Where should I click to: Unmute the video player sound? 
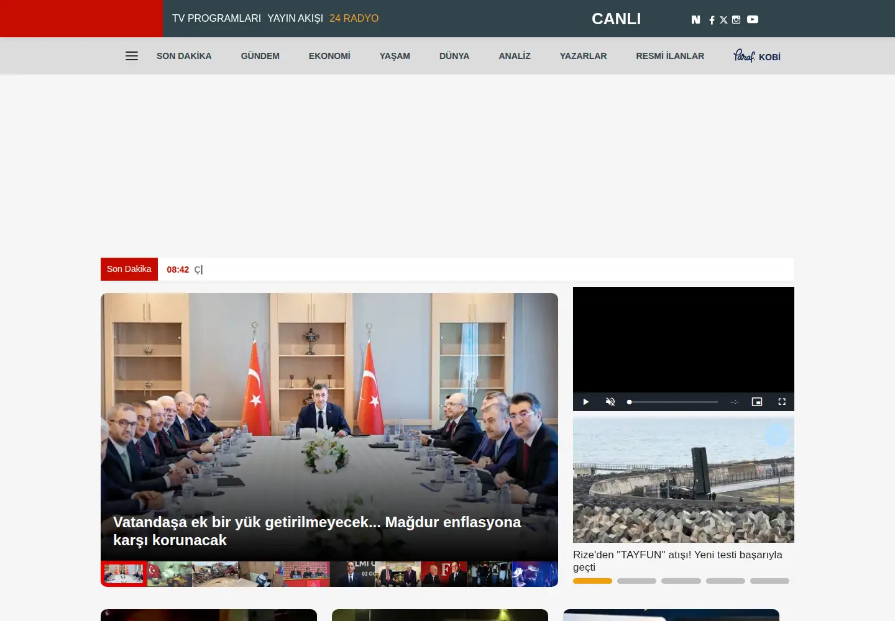[x=610, y=402]
